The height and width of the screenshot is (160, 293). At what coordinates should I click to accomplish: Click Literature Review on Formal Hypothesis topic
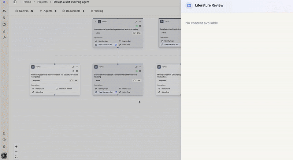click(x=64, y=88)
